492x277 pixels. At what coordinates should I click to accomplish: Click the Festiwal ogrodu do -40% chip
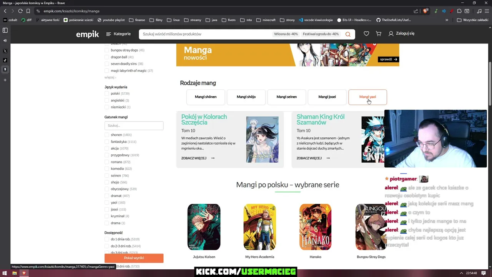321,34
